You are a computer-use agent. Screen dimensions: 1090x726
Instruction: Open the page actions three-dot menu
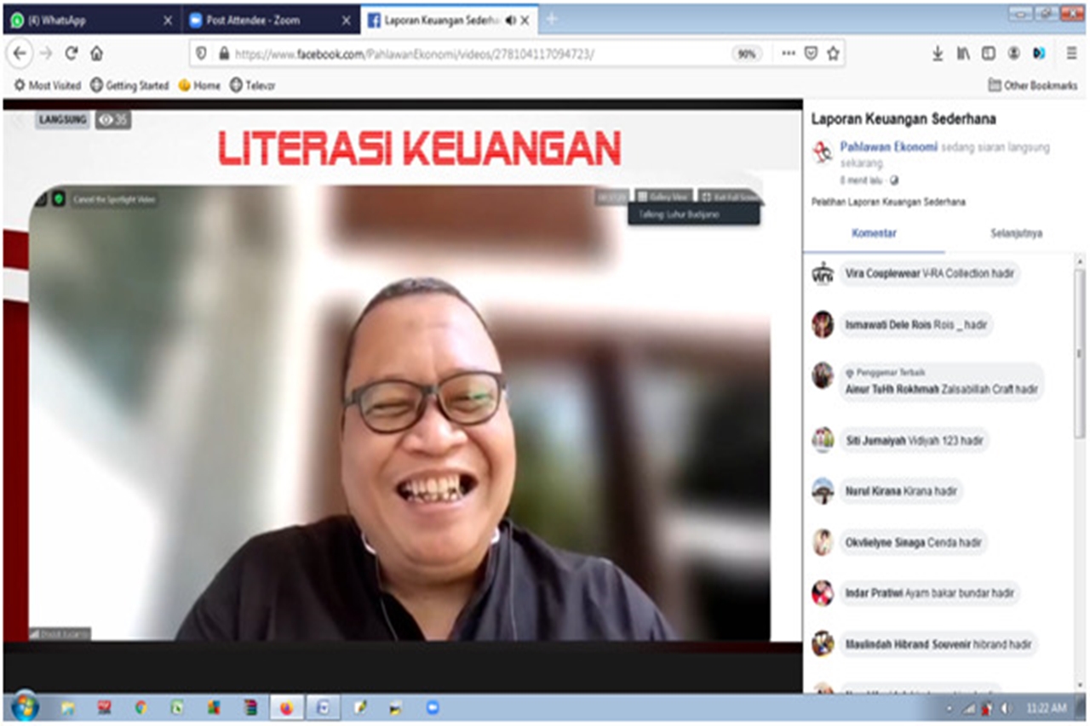click(x=789, y=53)
